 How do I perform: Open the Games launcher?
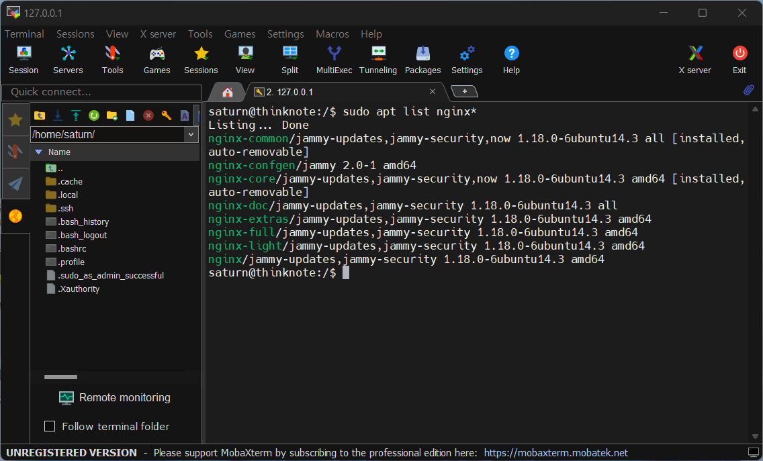[x=156, y=59]
